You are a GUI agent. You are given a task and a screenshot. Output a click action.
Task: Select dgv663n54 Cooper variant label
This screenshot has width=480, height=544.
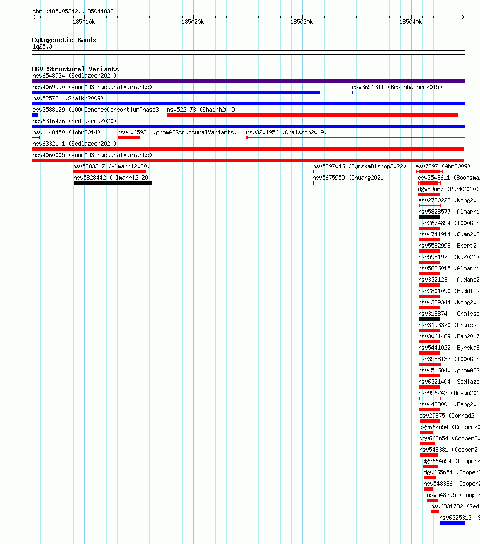pyautogui.click(x=449, y=439)
